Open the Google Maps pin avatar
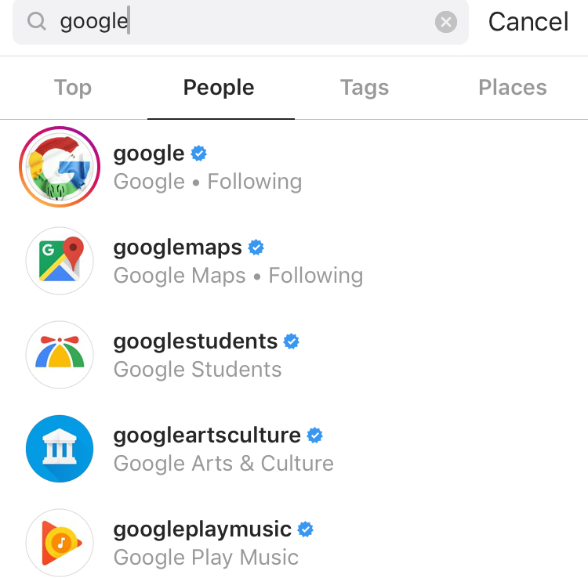 pos(60,261)
